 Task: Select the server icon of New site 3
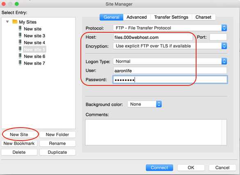(20, 35)
